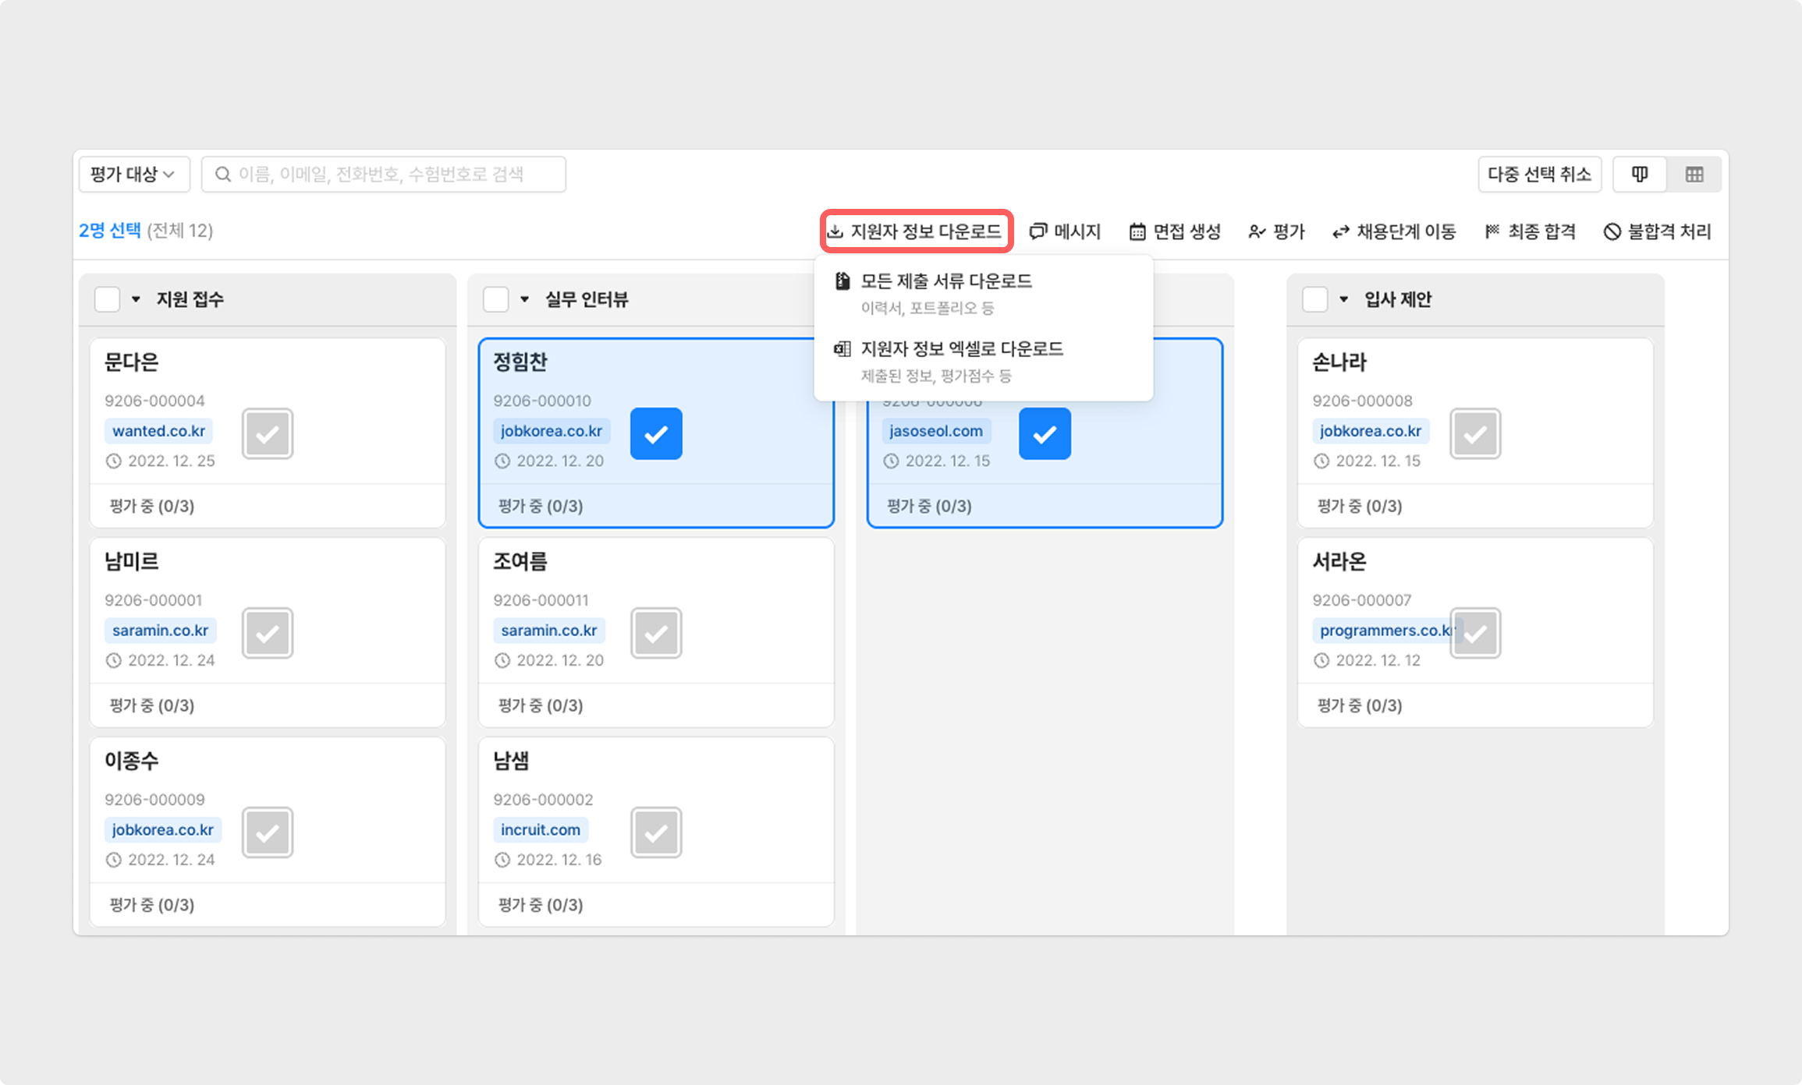
Task: Click 다중 선택 취소 button
Action: point(1539,174)
